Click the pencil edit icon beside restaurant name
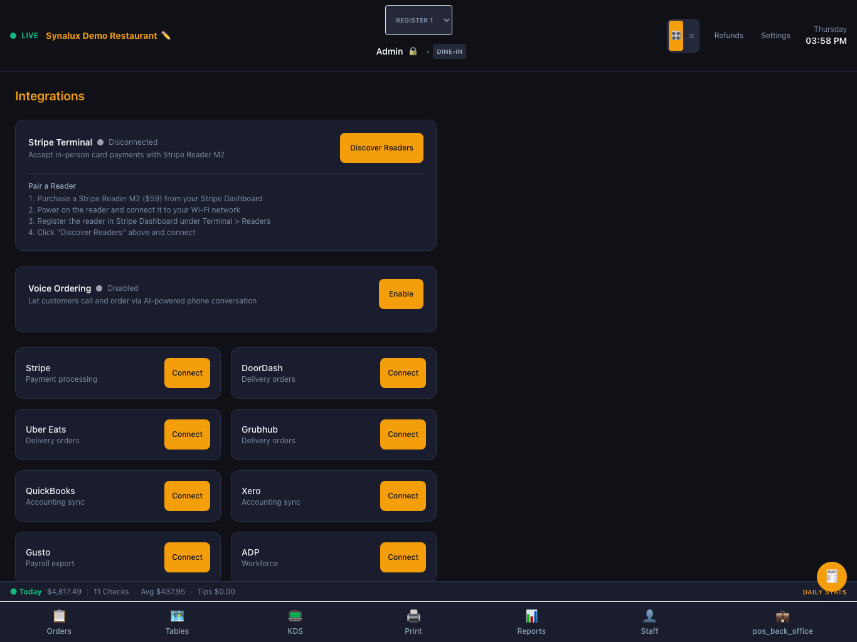Image resolution: width=857 pixels, height=642 pixels. click(x=166, y=36)
